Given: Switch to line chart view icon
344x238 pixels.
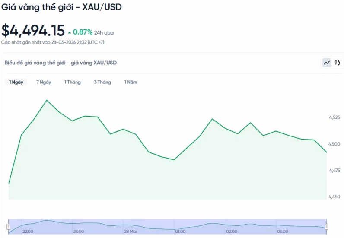Looking at the screenshot, I should pos(327,63).
